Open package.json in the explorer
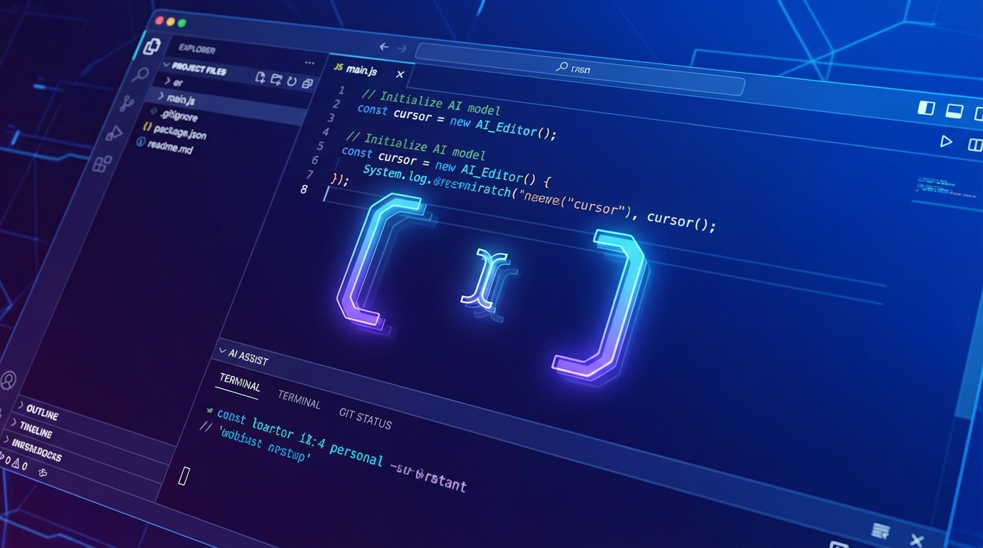The height and width of the screenshot is (548, 983). pos(180,133)
